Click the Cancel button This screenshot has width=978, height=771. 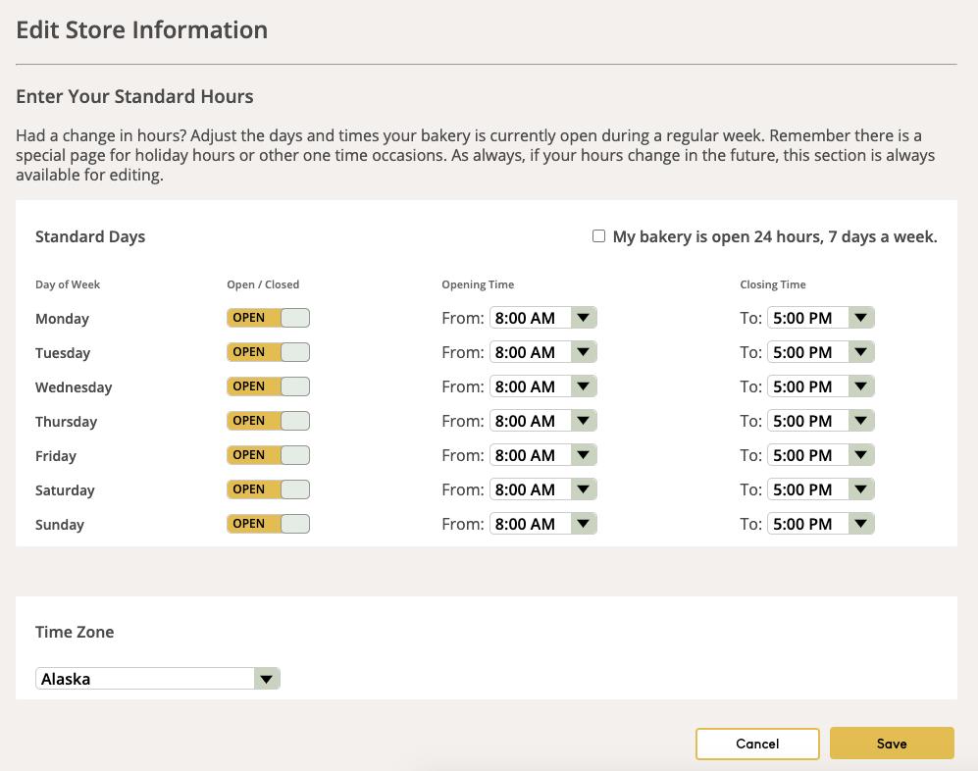pyautogui.click(x=757, y=744)
